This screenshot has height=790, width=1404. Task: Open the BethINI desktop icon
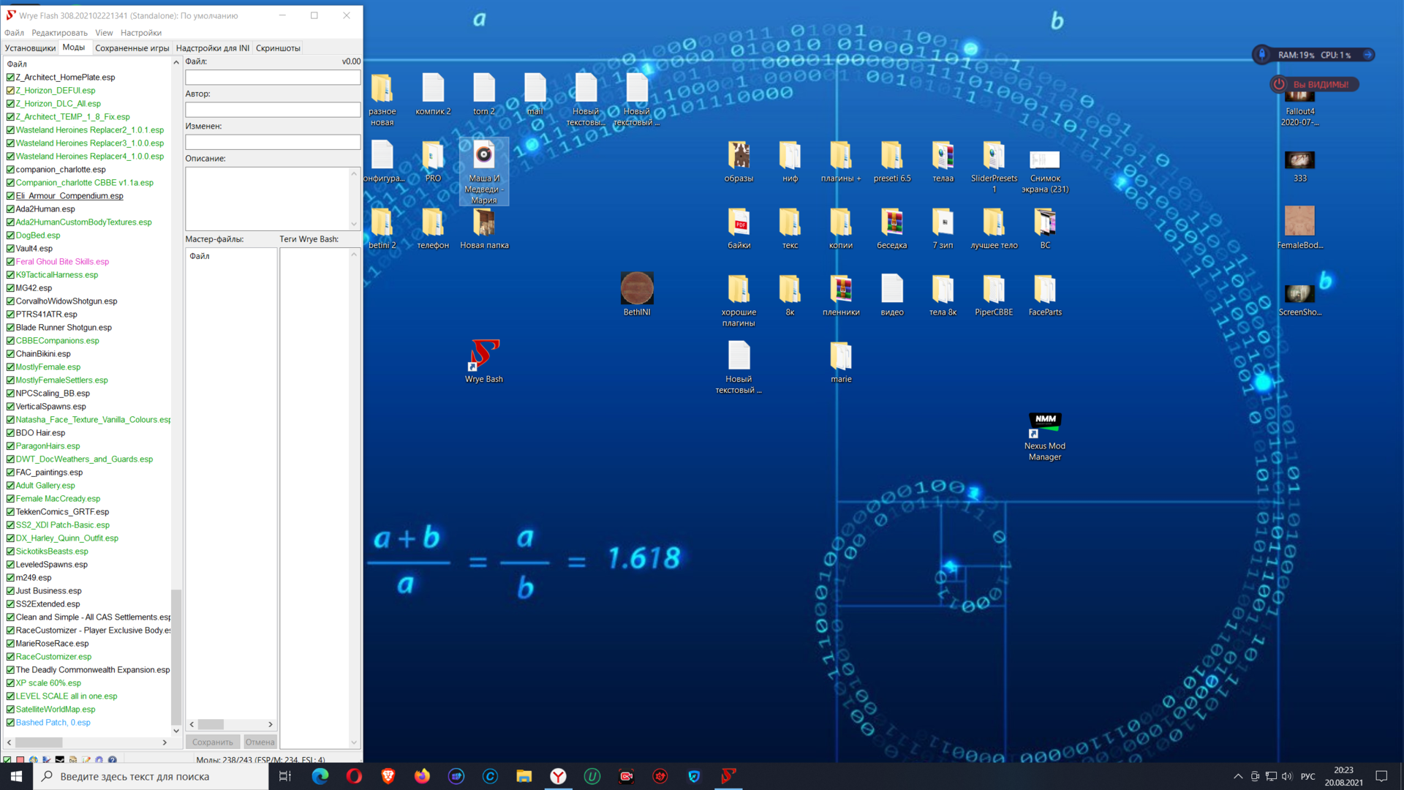(x=636, y=289)
